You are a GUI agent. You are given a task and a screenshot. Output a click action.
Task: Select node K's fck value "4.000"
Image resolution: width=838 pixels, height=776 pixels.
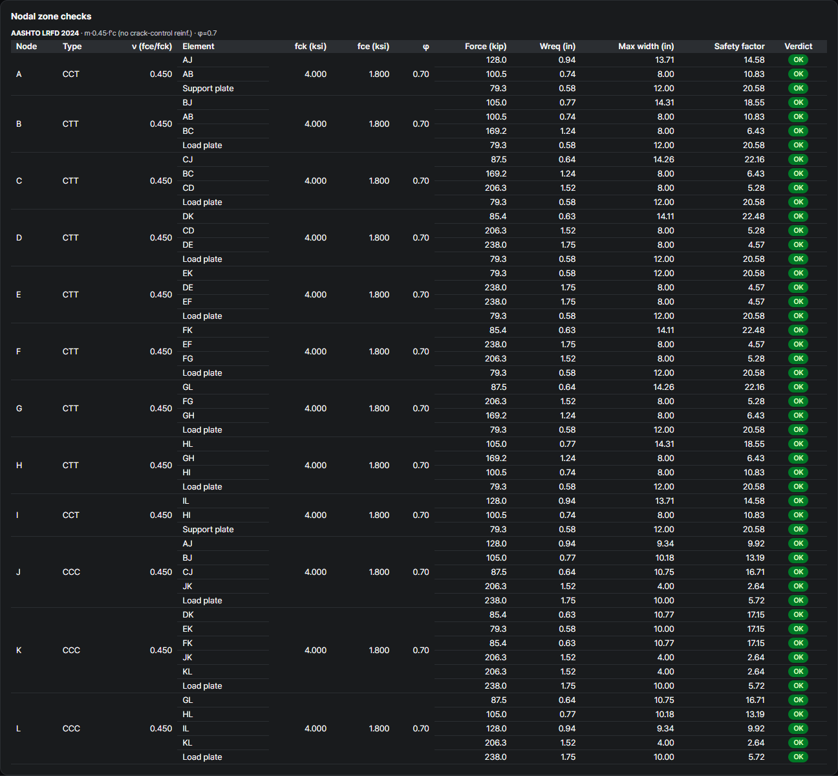coord(316,651)
